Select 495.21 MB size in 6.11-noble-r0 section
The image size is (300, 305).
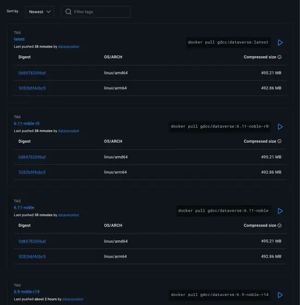[271, 157]
